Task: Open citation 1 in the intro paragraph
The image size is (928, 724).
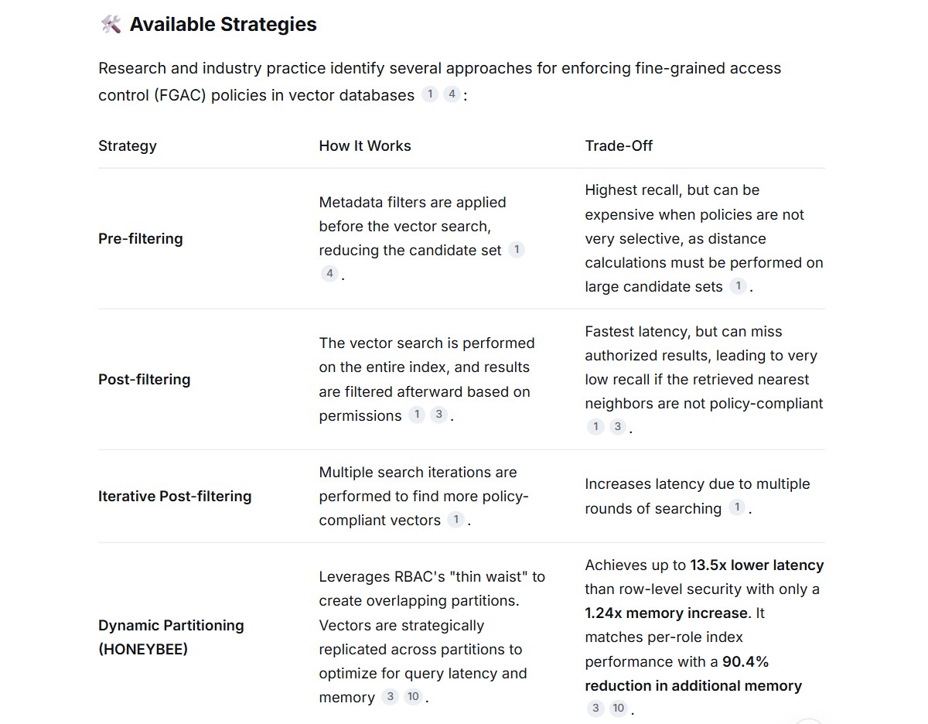Action: 430,95
